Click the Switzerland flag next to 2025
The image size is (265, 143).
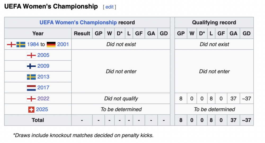[31, 109]
